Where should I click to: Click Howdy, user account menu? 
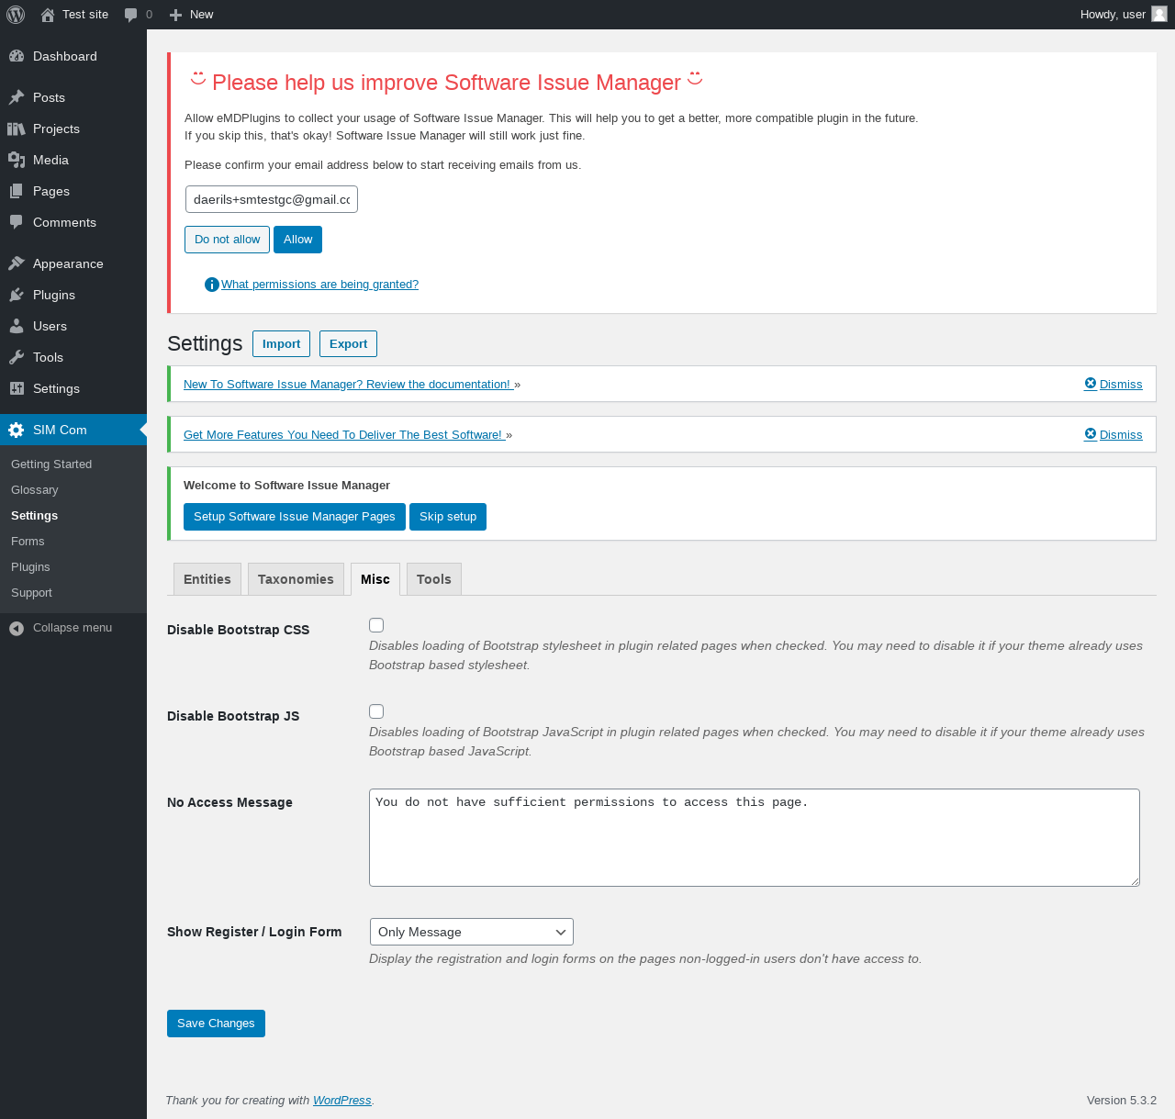coord(1124,15)
